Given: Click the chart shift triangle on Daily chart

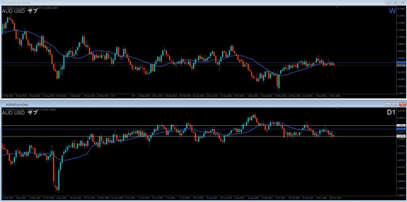Looking at the screenshot, I should 338,108.
